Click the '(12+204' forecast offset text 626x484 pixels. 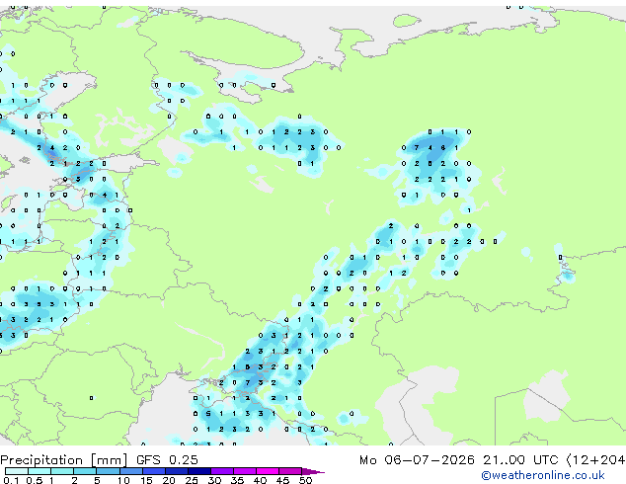pyautogui.click(x=596, y=460)
